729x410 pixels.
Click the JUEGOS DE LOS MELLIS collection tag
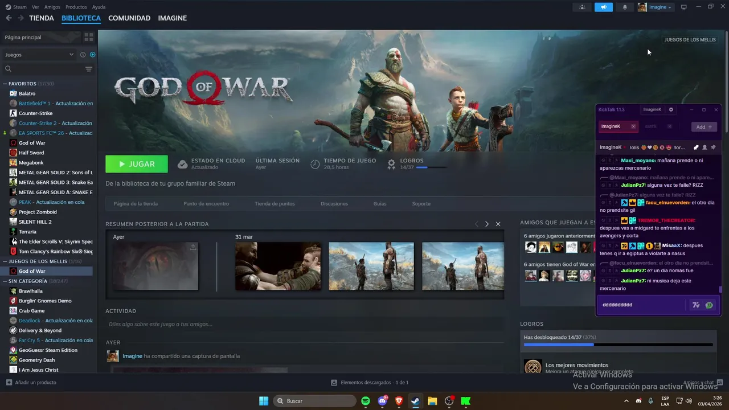coord(690,40)
